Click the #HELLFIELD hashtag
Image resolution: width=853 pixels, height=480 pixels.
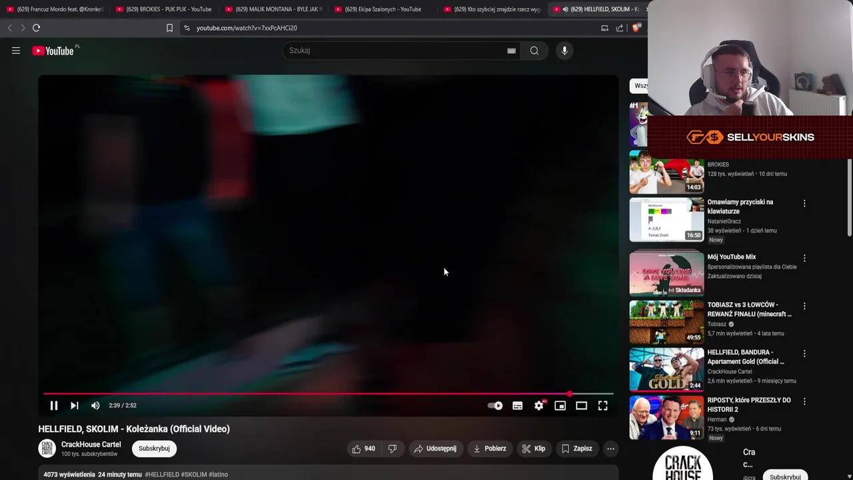[x=162, y=475]
